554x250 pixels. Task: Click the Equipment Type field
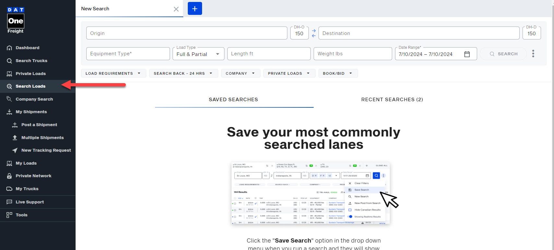pyautogui.click(x=128, y=54)
